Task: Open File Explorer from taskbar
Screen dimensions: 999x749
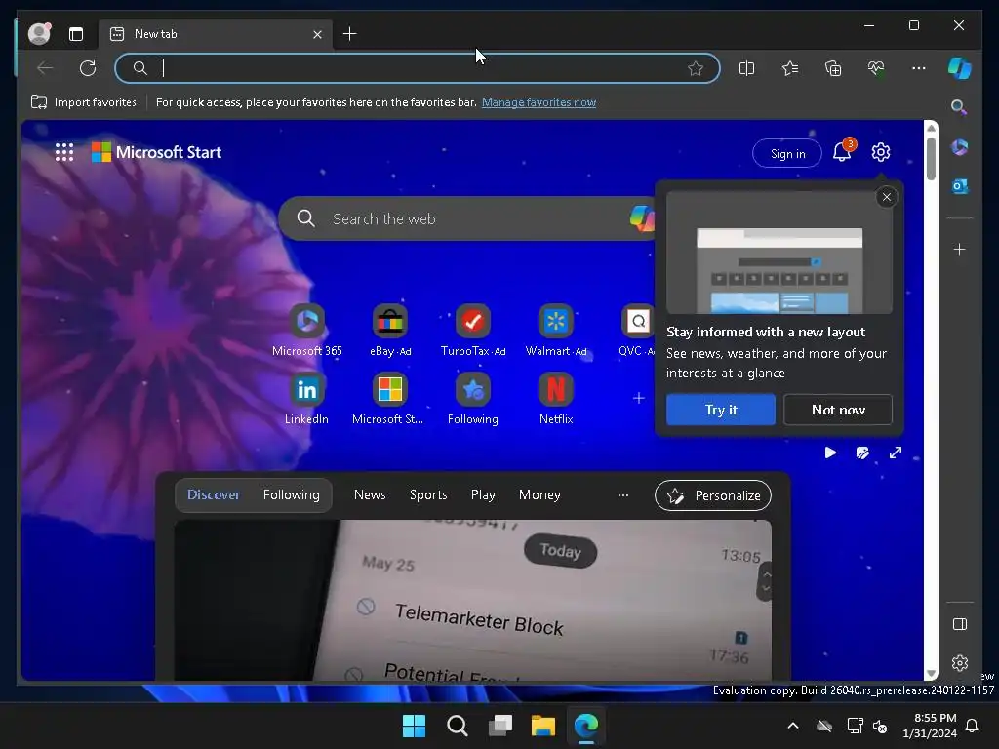Action: tap(542, 726)
